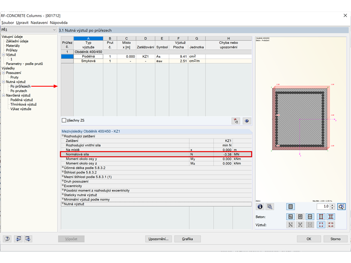Toggle the last Beton icon with I-shaped section
Image resolution: width=351 pixels, height=263 pixels.
[x=331, y=217]
